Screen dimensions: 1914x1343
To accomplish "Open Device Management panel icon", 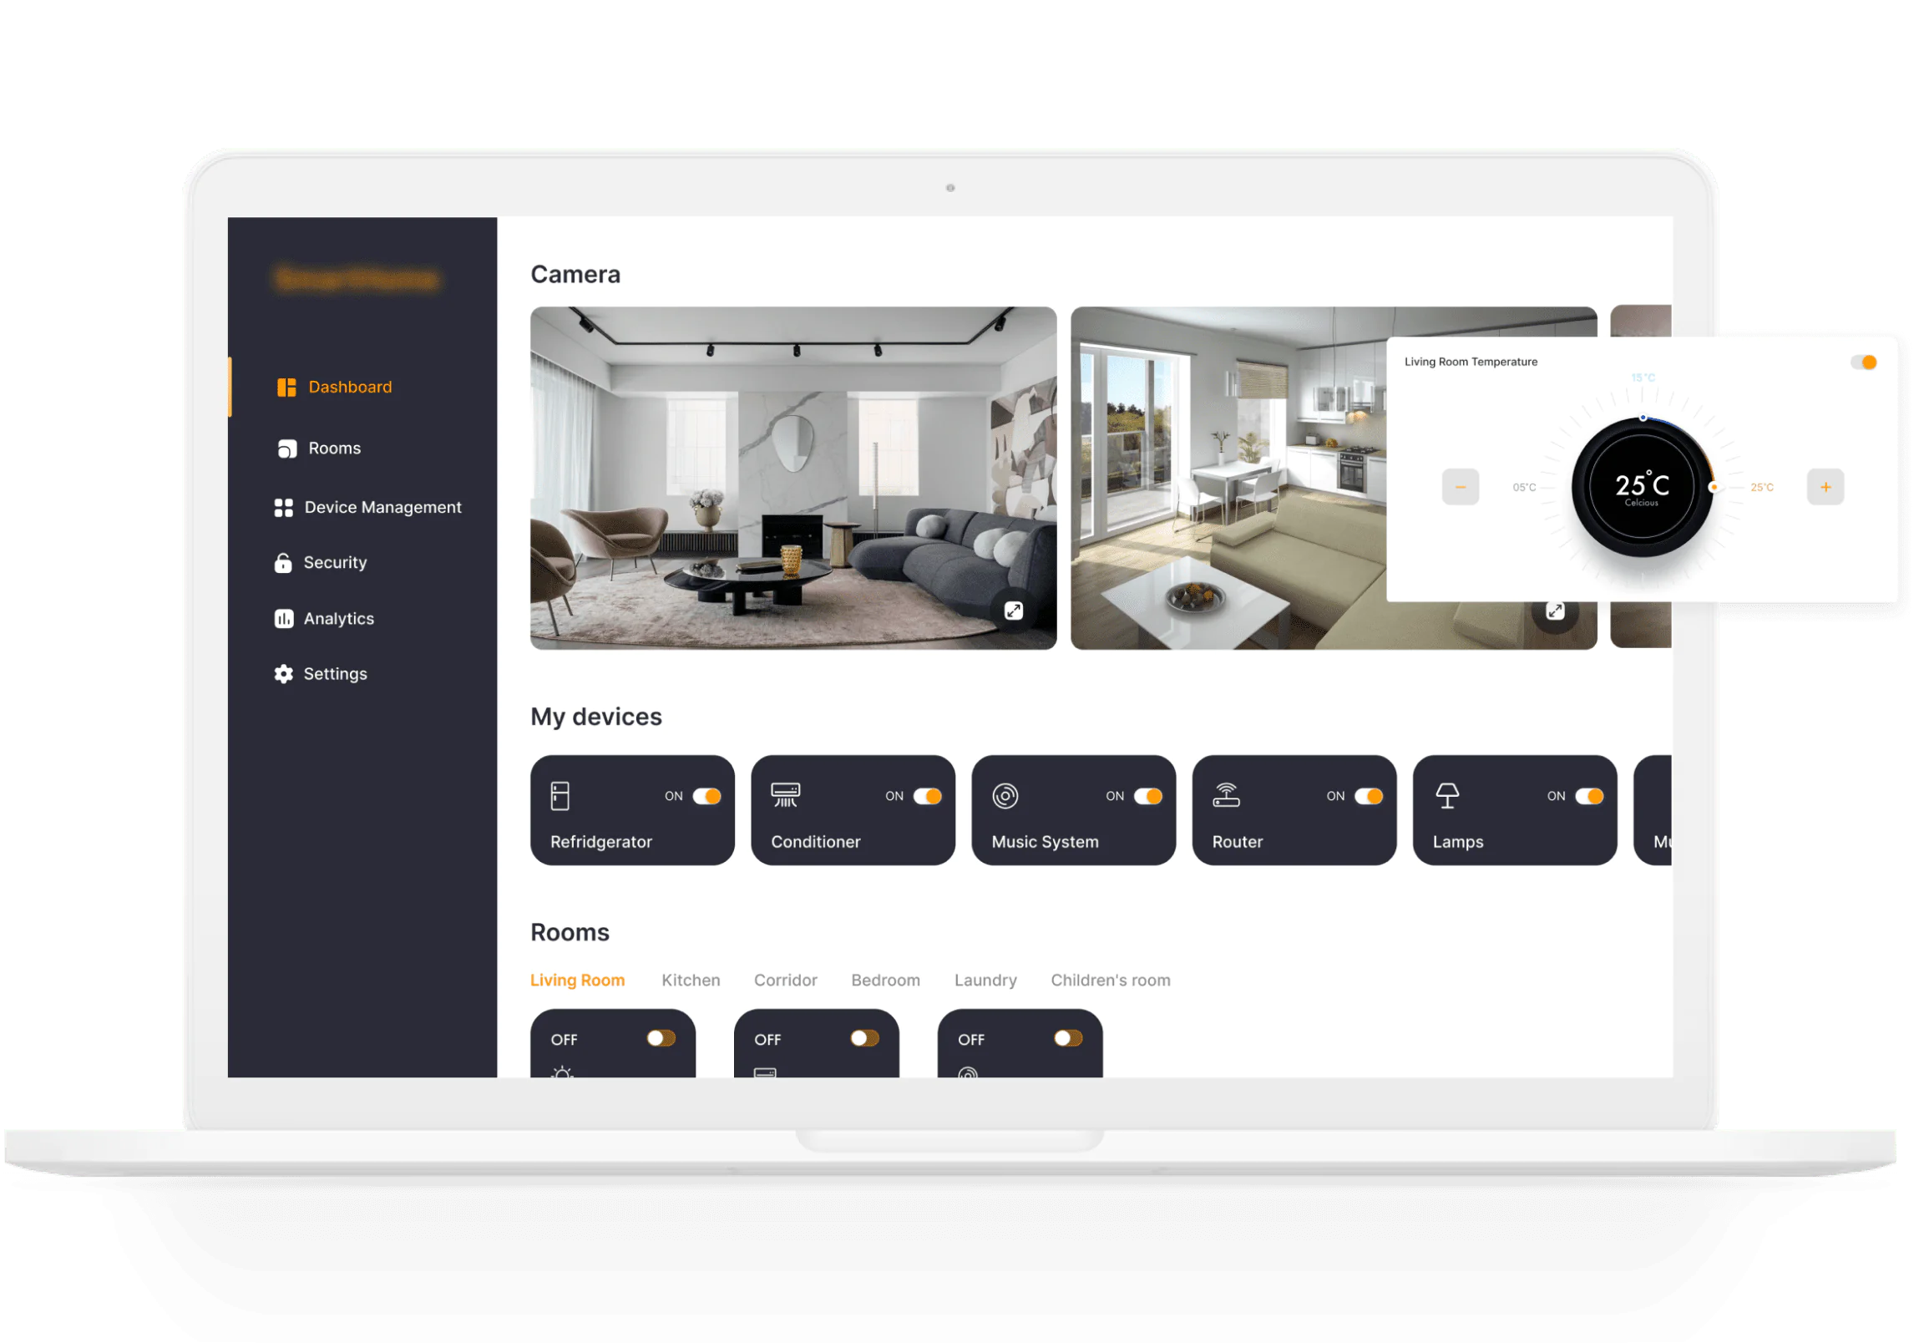I will (x=285, y=506).
